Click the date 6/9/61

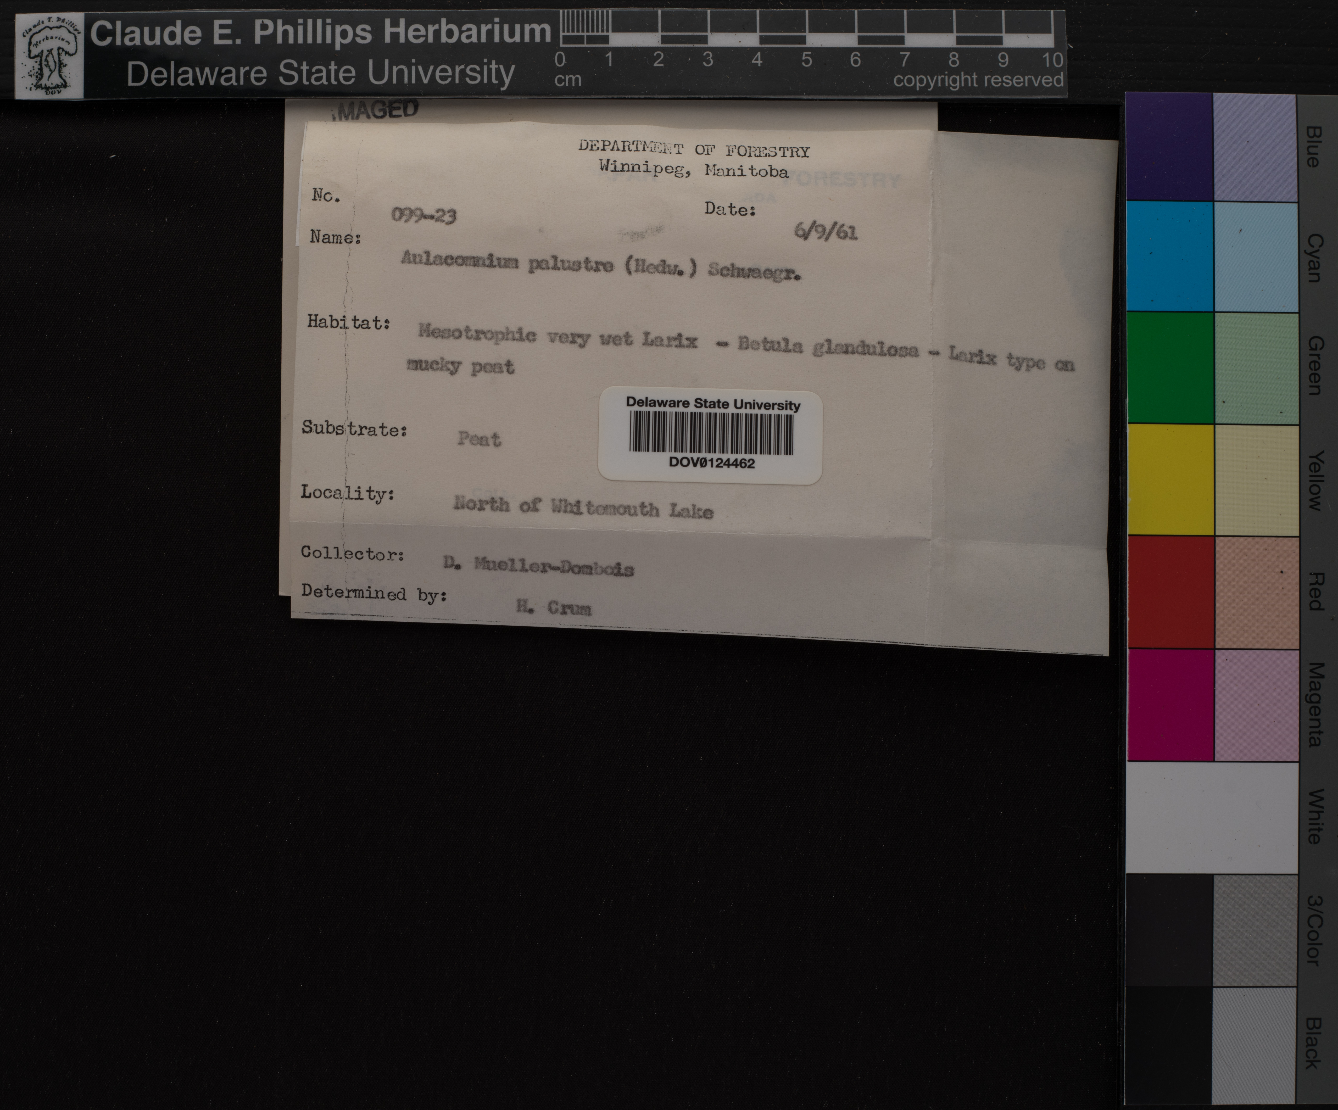click(826, 232)
